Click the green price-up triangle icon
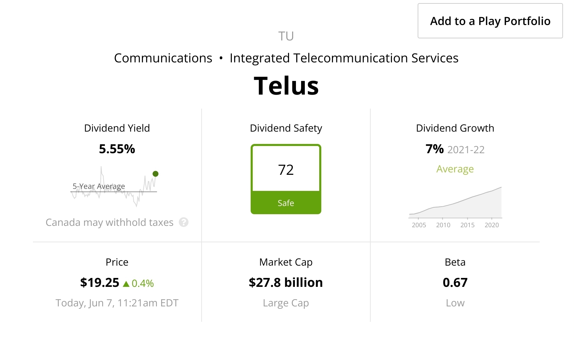This screenshot has width=574, height=341. point(126,284)
